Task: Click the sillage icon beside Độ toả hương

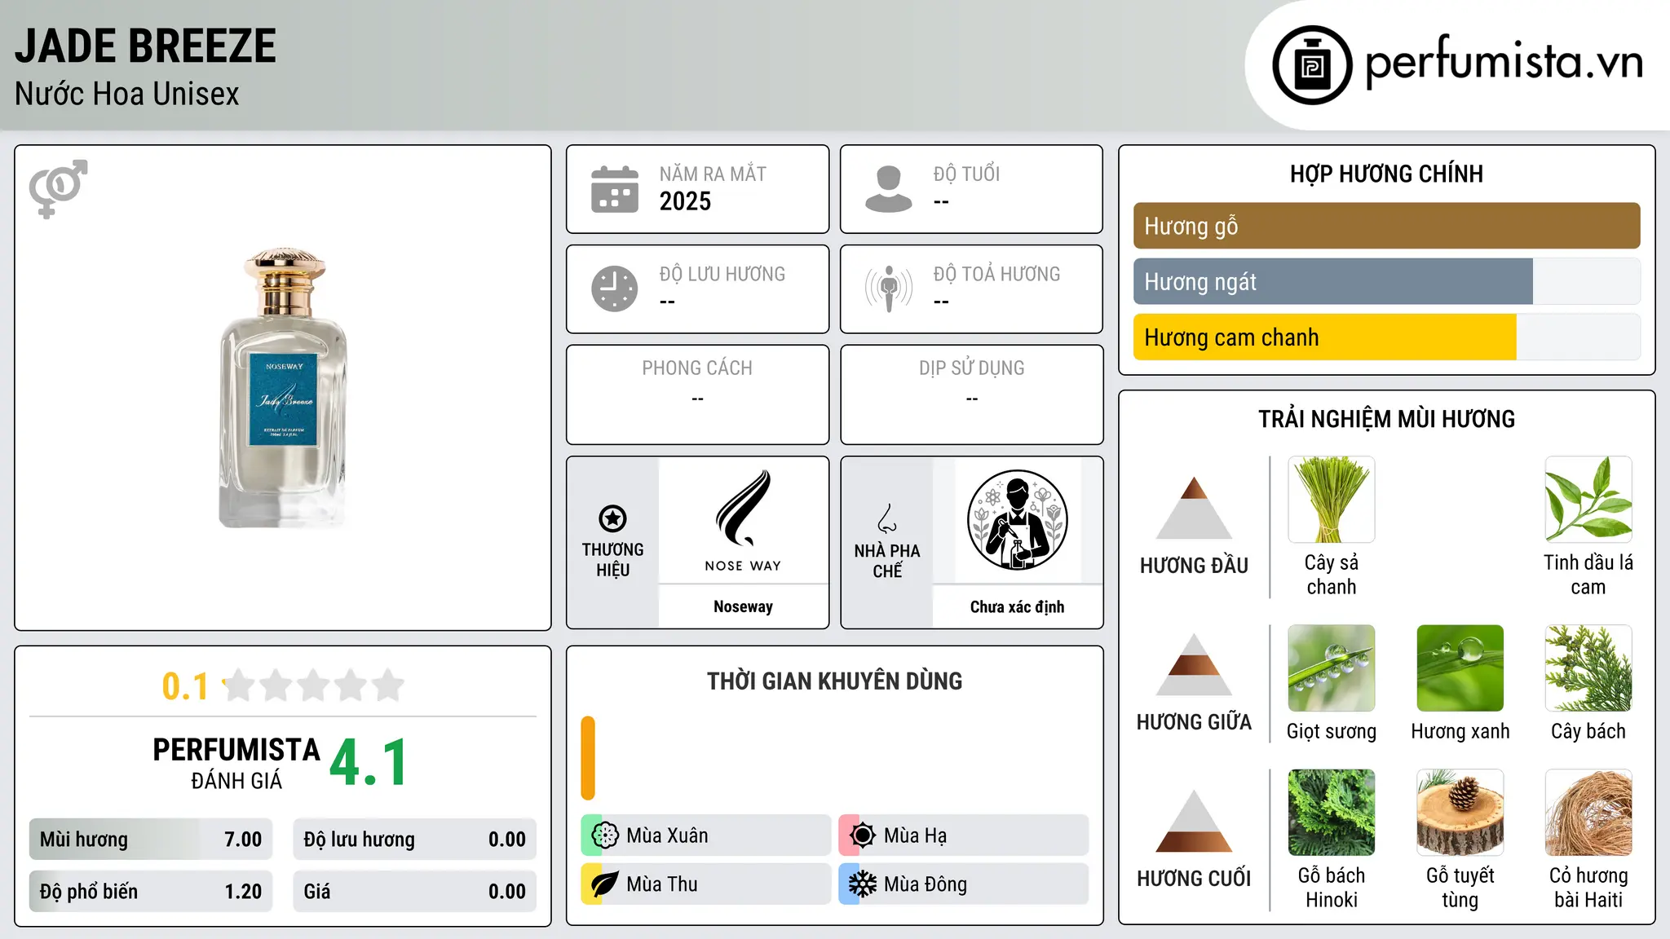Action: [x=888, y=289]
